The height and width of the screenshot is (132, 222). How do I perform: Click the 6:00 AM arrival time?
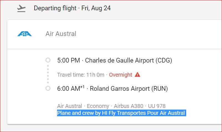(68, 89)
